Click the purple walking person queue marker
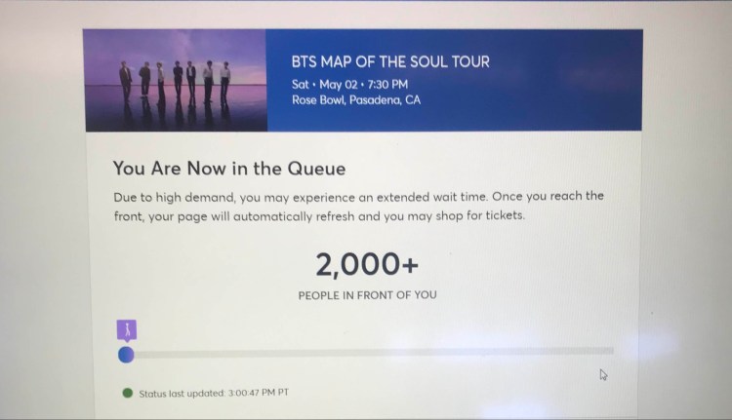 pyautogui.click(x=125, y=329)
